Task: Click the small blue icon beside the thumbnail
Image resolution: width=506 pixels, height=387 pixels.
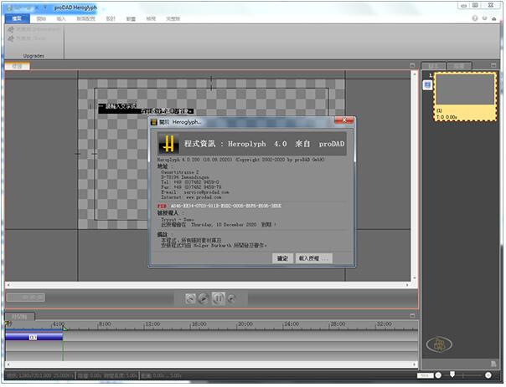Action: [x=427, y=84]
